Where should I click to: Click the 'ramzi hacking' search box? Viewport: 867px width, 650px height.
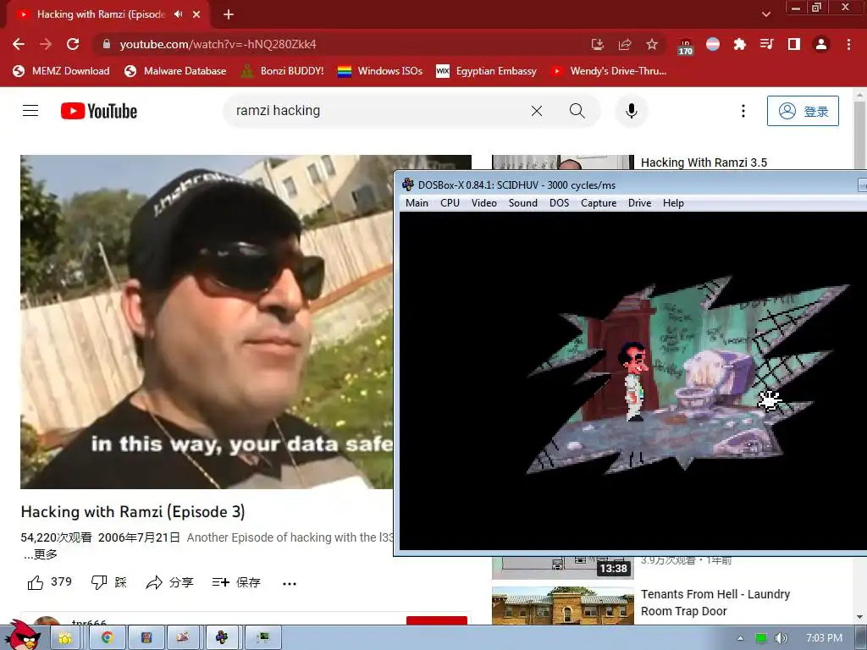[376, 111]
